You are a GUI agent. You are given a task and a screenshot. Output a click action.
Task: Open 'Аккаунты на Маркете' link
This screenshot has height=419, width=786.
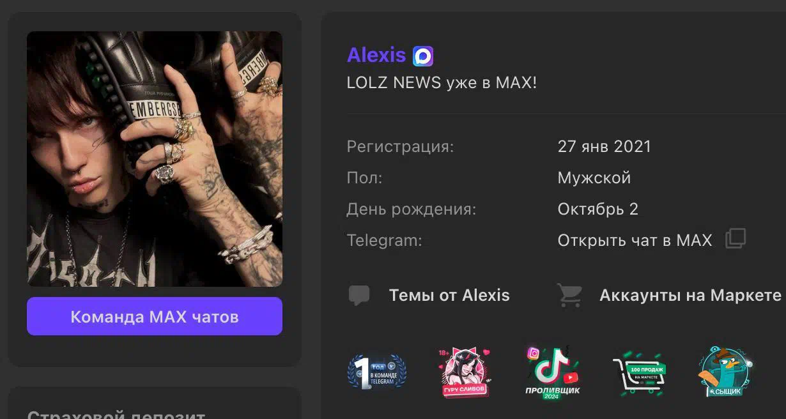690,295
